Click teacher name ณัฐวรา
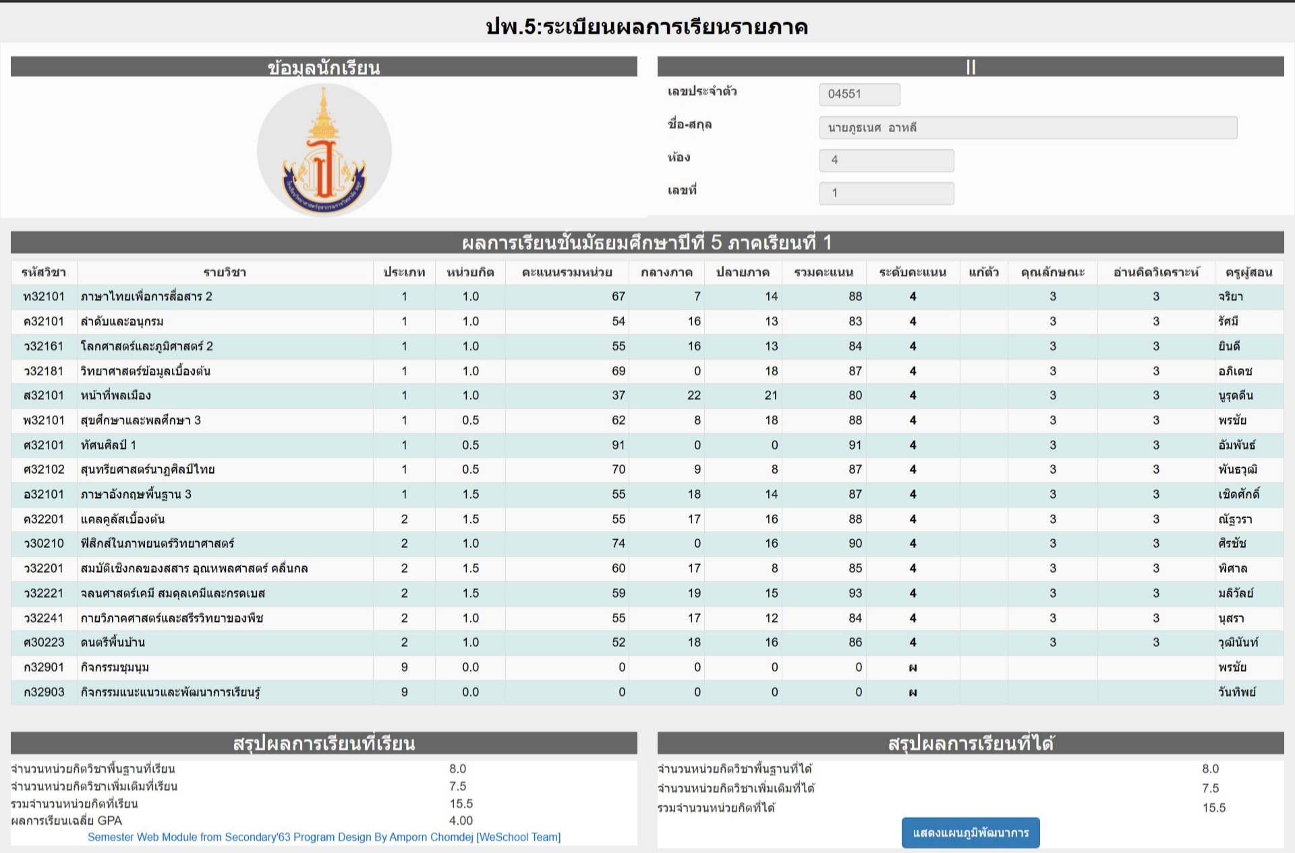Image resolution: width=1295 pixels, height=853 pixels. (x=1235, y=519)
